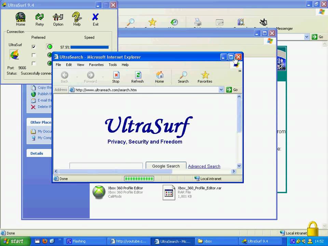Screen dimensions: 328x246
Task: Click Delete red X in xbox folder pane
Action: [33, 107]
